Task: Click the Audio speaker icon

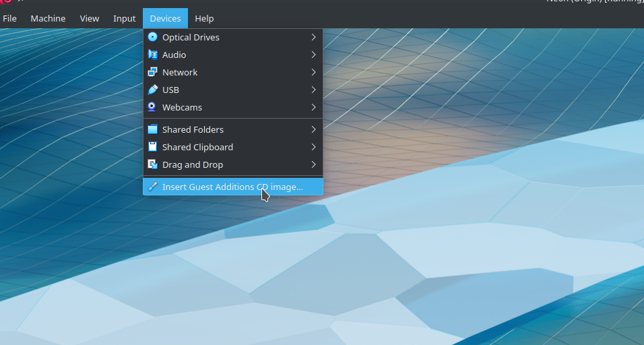Action: [x=152, y=55]
